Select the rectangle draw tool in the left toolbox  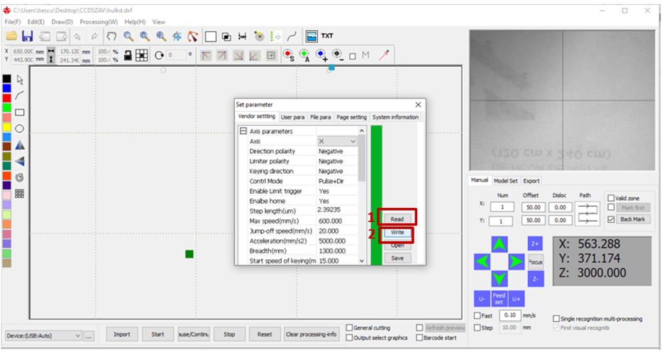(20, 112)
